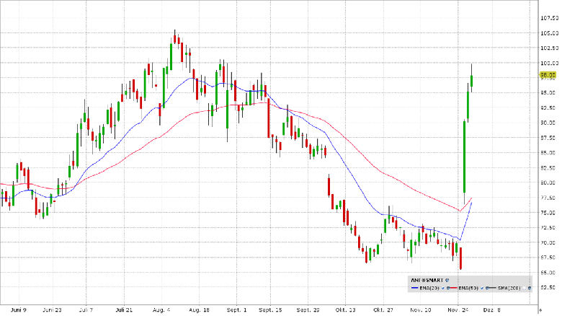Click the Juni 23 date axis label
Image resolution: width=562 pixels, height=316 pixels.
click(x=52, y=310)
